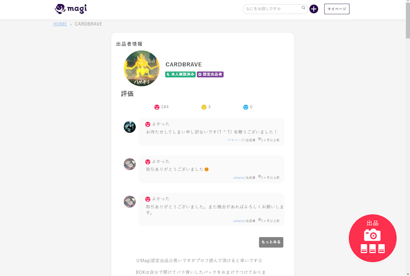
Task: Click avatar beside 取引ありがとうございました😊 review
Action: [130, 165]
